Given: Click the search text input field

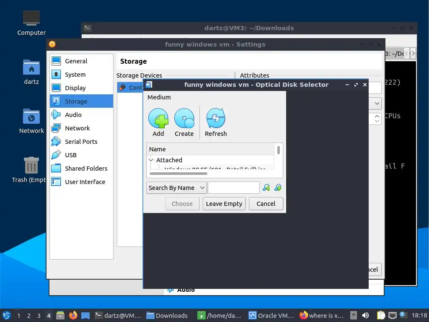Looking at the screenshot, I should pos(234,188).
